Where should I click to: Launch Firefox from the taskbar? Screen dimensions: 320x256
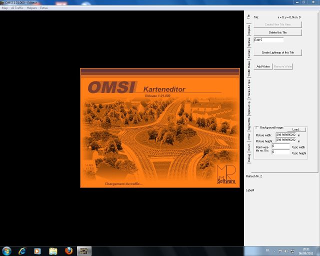(69, 251)
